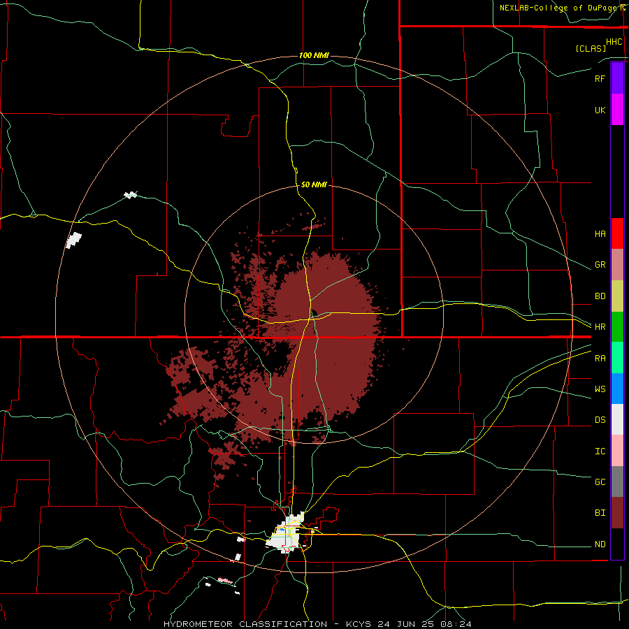
Task: Click the GC gray legend swatch
Action: point(617,482)
